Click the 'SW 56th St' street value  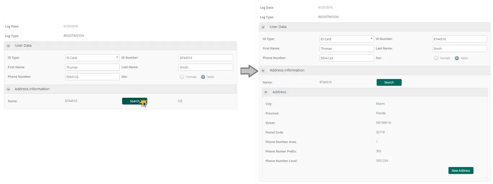pos(384,123)
